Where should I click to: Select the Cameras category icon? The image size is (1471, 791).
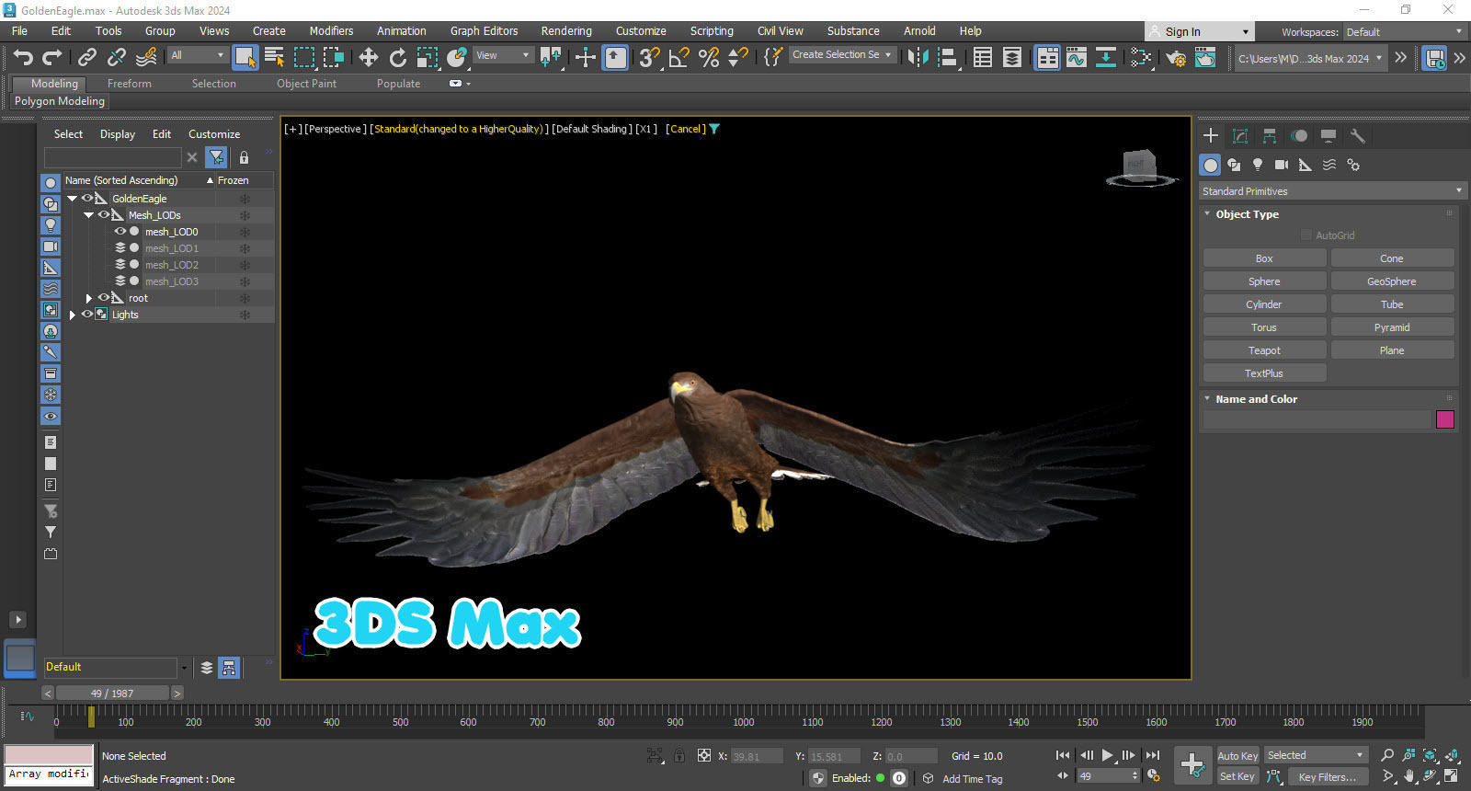(x=1282, y=165)
